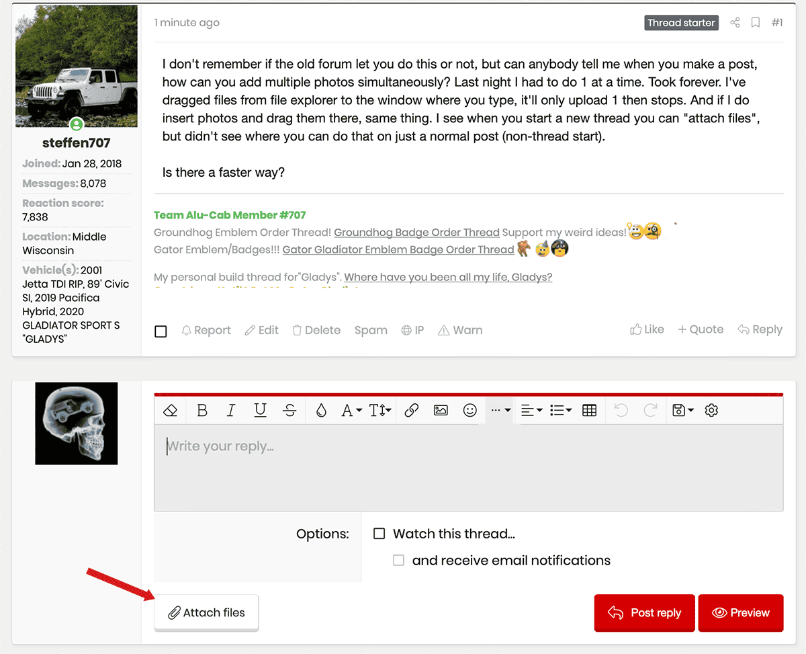Viewport: 806px width, 654px height.
Task: Select the post checkbox beside Report
Action: (161, 331)
